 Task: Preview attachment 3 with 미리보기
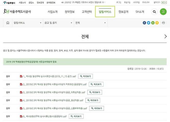95,92
